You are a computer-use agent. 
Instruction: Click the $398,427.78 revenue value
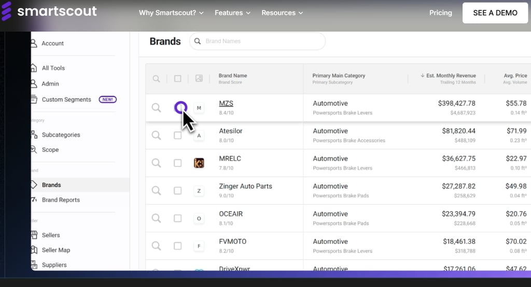coord(456,103)
